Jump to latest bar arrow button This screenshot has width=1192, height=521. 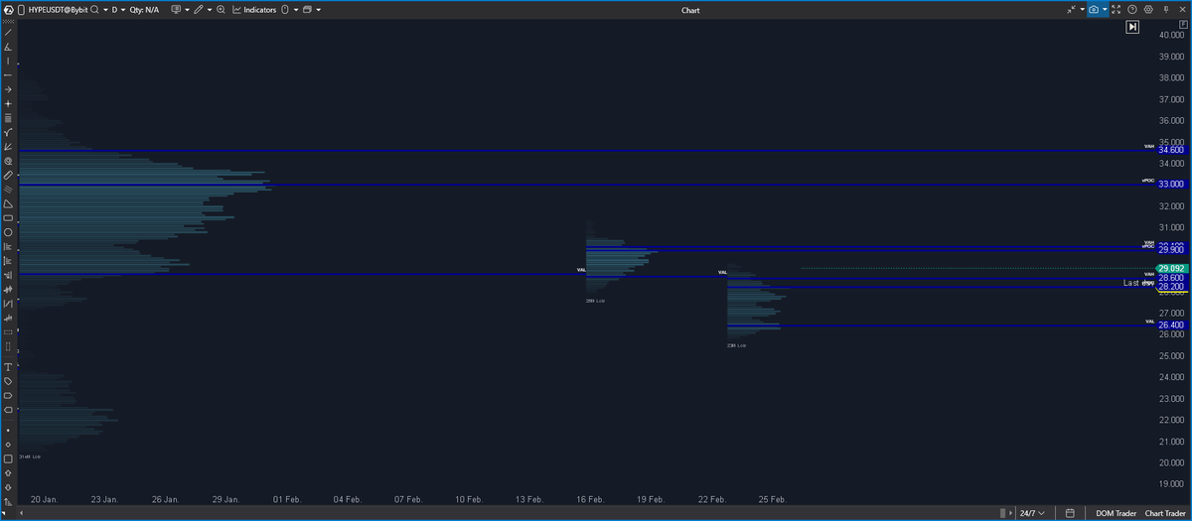point(1132,27)
